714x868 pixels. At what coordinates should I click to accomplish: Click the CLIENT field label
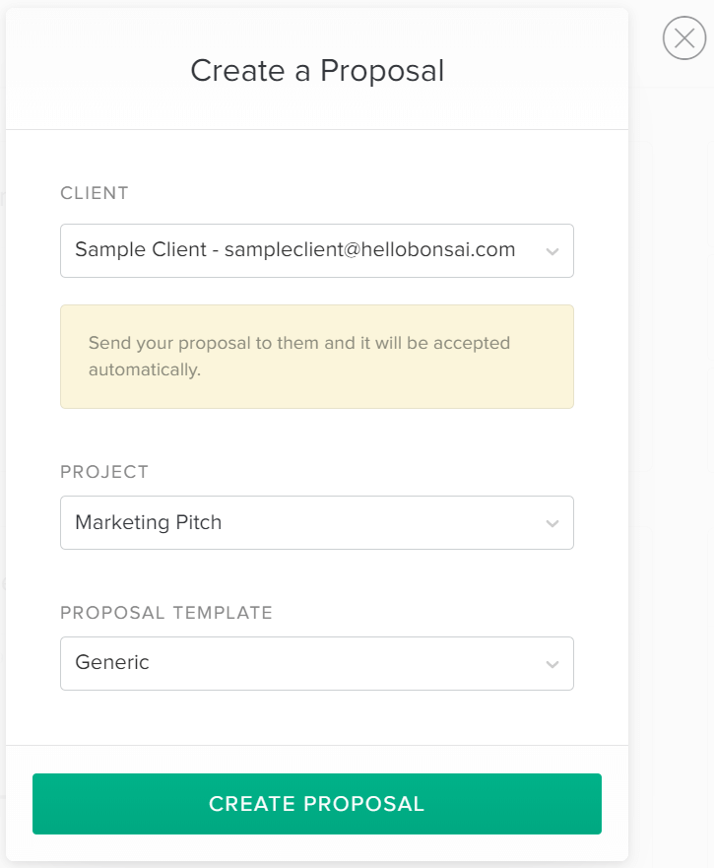click(94, 194)
